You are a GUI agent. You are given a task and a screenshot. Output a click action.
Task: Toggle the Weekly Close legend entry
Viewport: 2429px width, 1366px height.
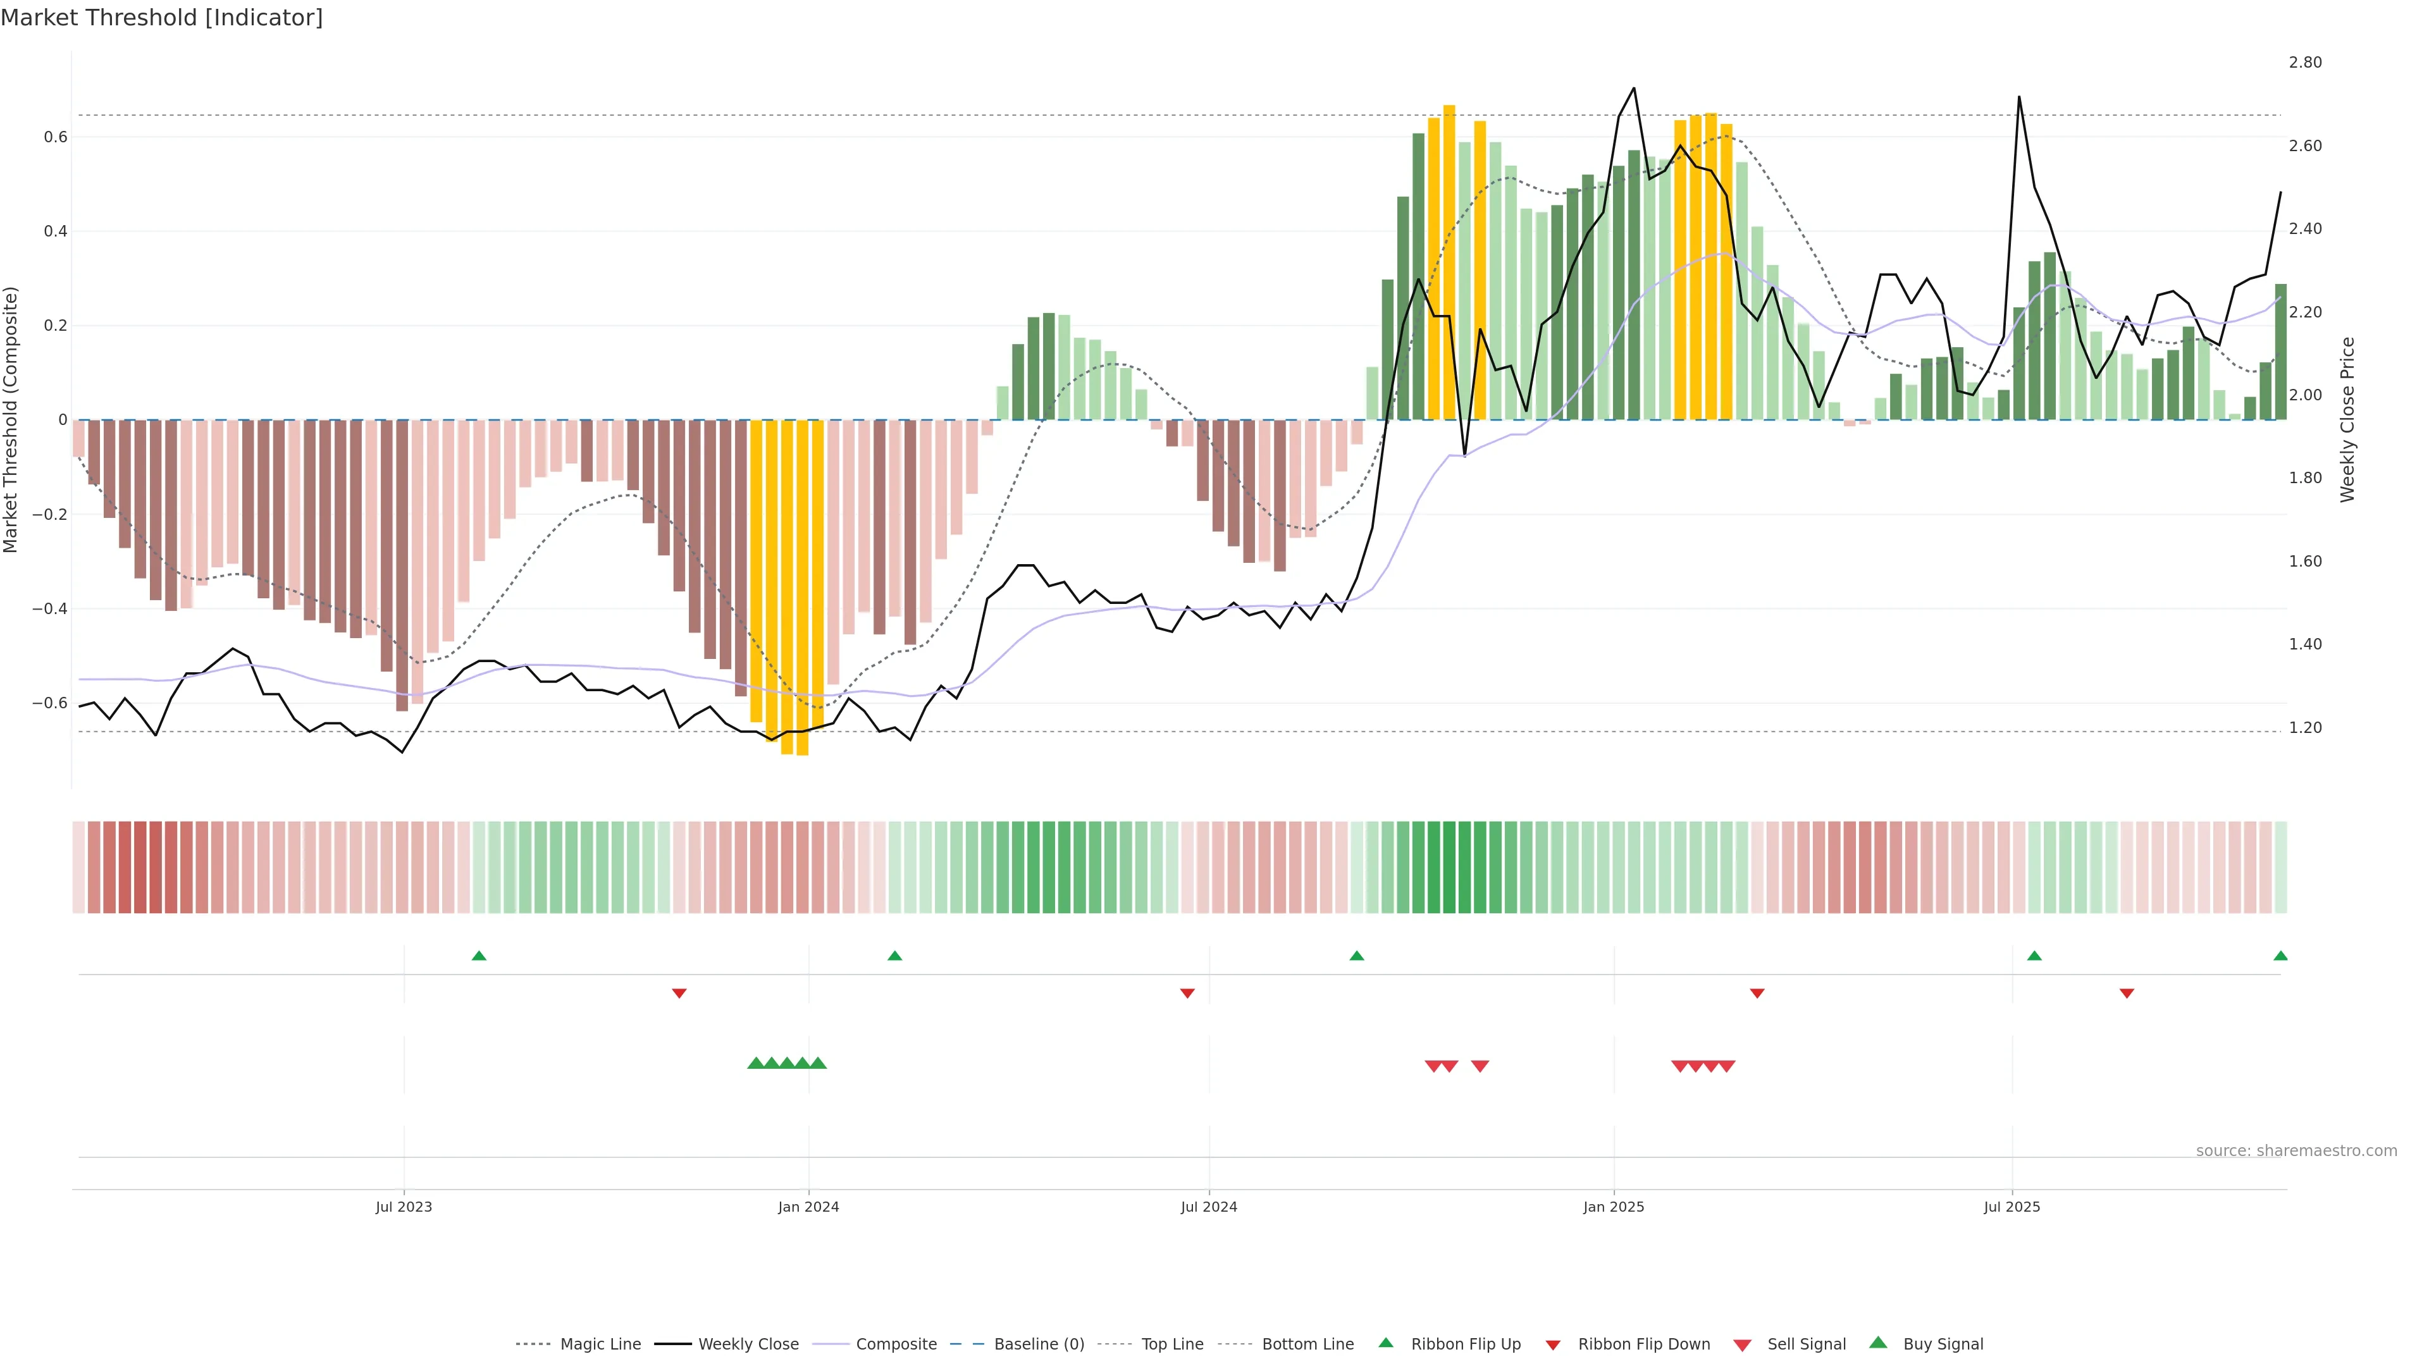tap(748, 1344)
